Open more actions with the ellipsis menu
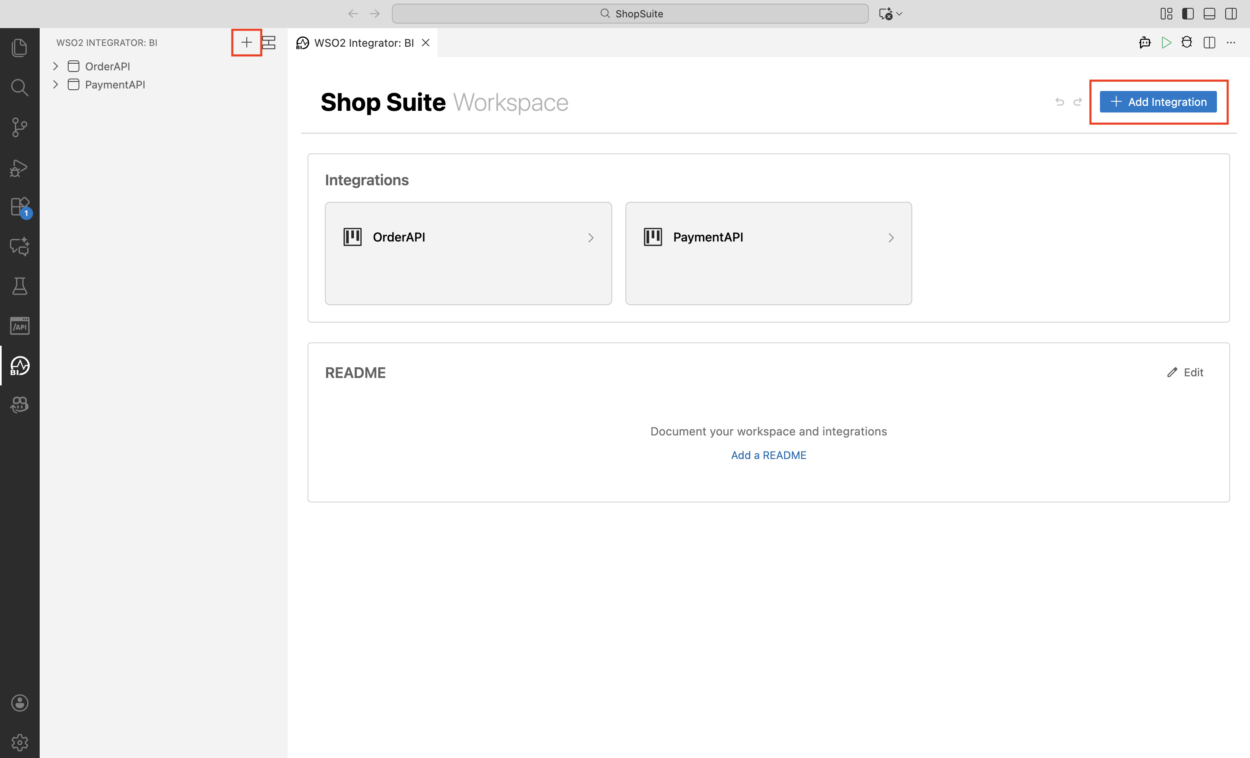 pos(1232,43)
